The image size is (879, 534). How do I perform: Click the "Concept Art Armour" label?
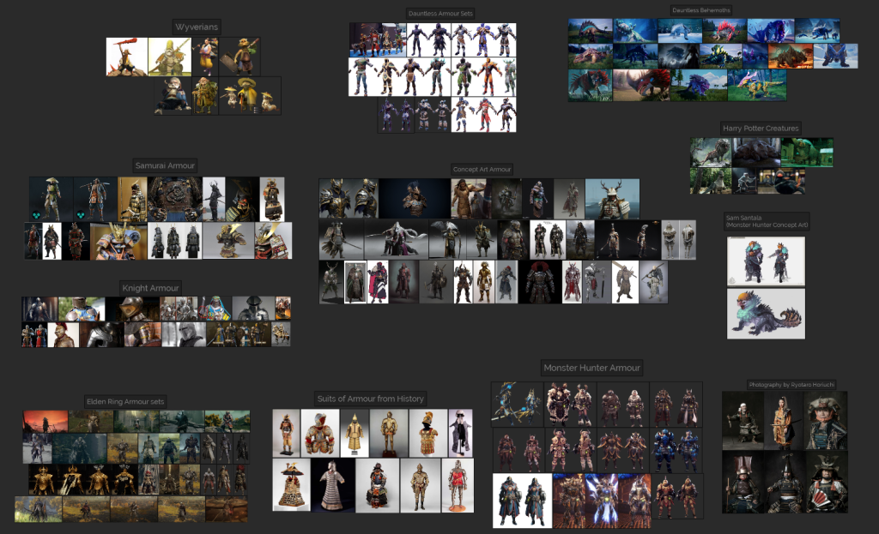pyautogui.click(x=482, y=169)
